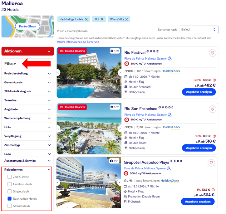Expand the Ausstattung & Service filter
The image size is (226, 214).
tap(27, 161)
